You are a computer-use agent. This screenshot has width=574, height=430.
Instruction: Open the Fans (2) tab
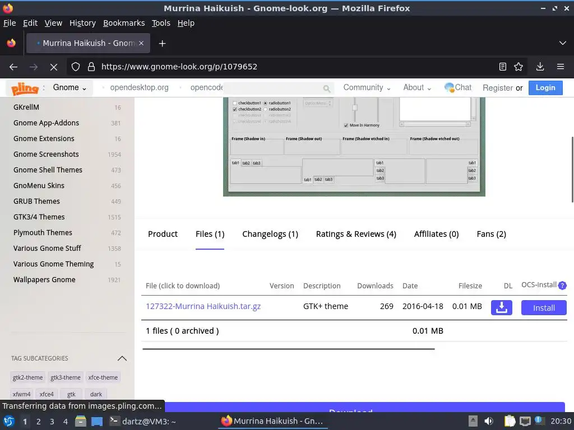(x=491, y=234)
